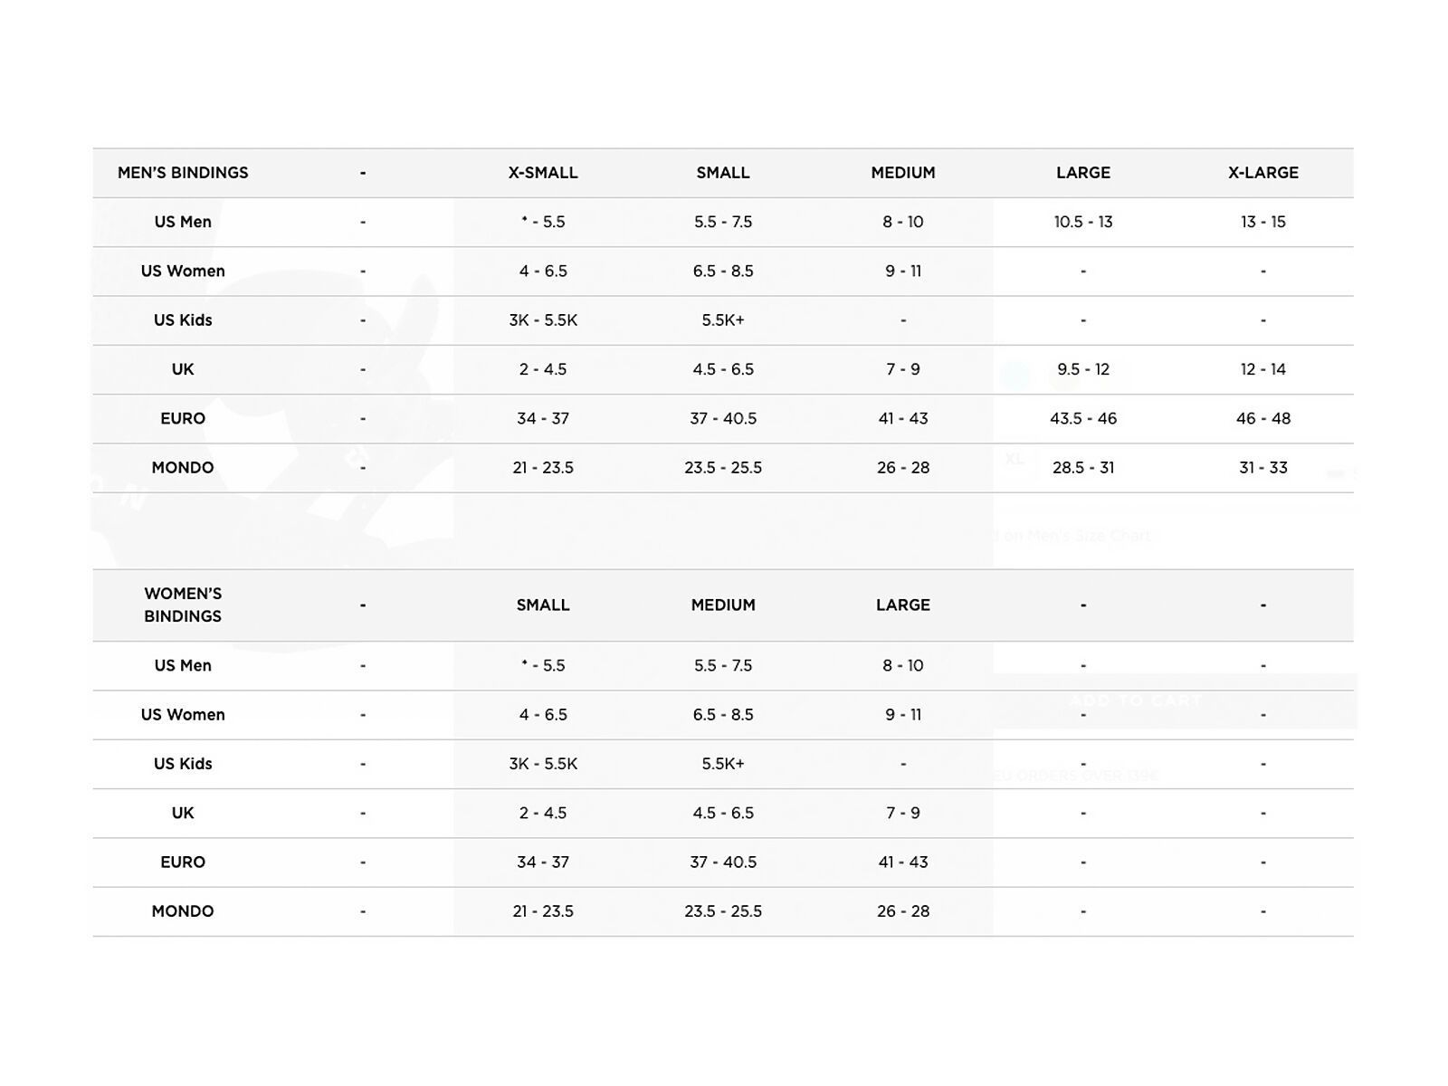
Task: Click the 9.5 - 12 UK size cell
Action: point(1082,369)
